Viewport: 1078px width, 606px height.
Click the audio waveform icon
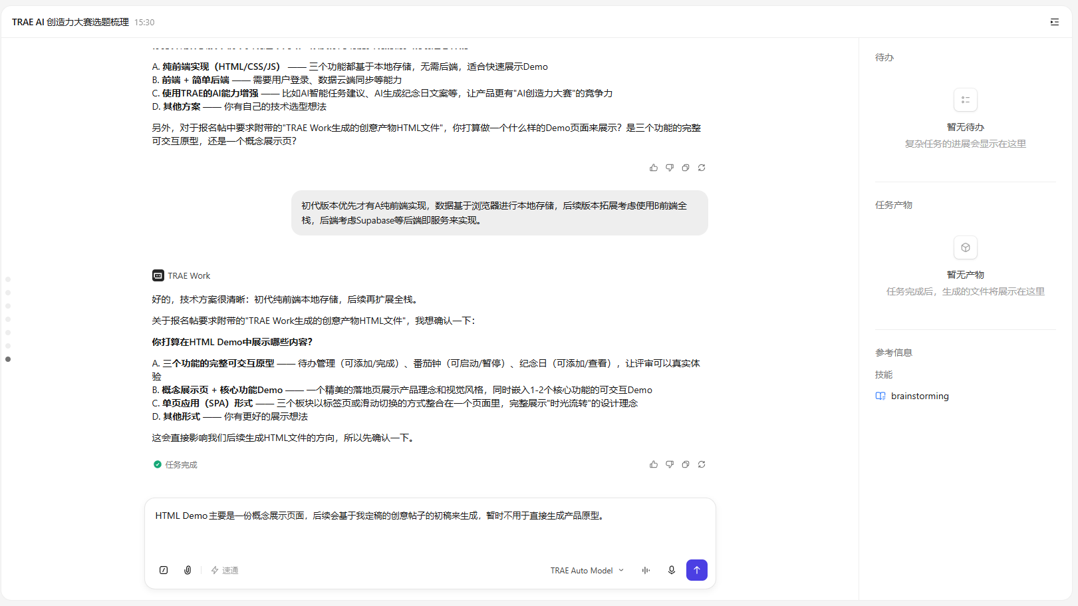[646, 570]
